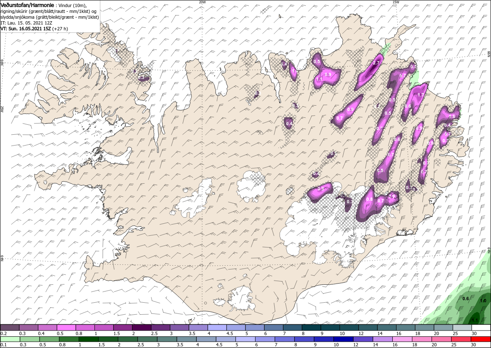Click the bright pink 0.5 swatch in the upper legend

click(x=66, y=328)
